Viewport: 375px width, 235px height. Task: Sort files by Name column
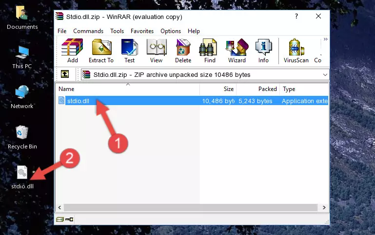[x=128, y=89]
